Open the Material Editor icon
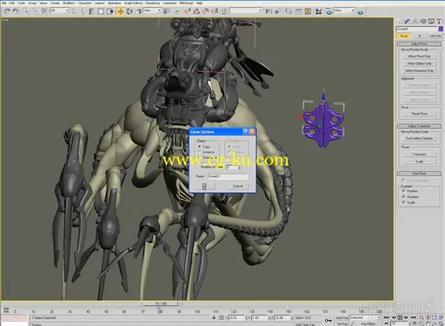Viewport: 445px width, 326px height. click(318, 11)
